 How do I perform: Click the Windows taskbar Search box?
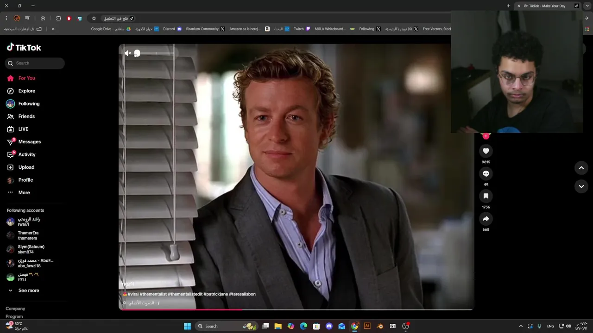click(x=227, y=326)
